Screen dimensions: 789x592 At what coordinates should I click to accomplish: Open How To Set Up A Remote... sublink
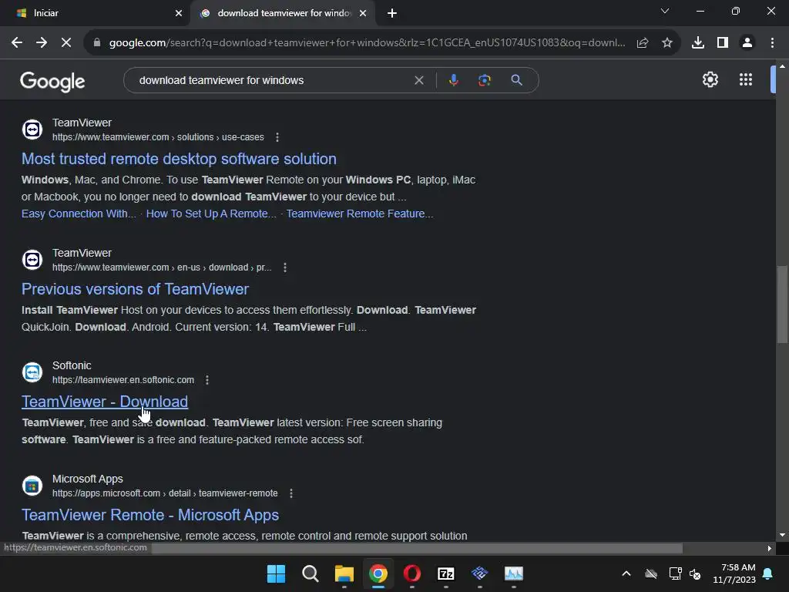[211, 214]
